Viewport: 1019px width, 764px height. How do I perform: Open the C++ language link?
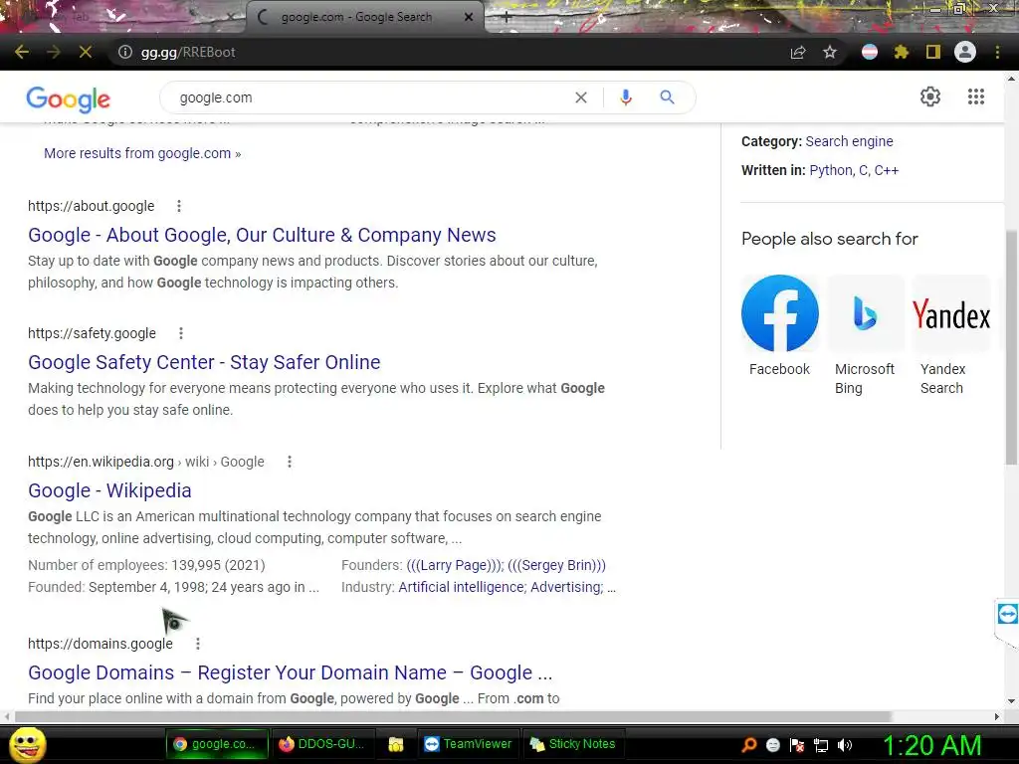pyautogui.click(x=887, y=170)
